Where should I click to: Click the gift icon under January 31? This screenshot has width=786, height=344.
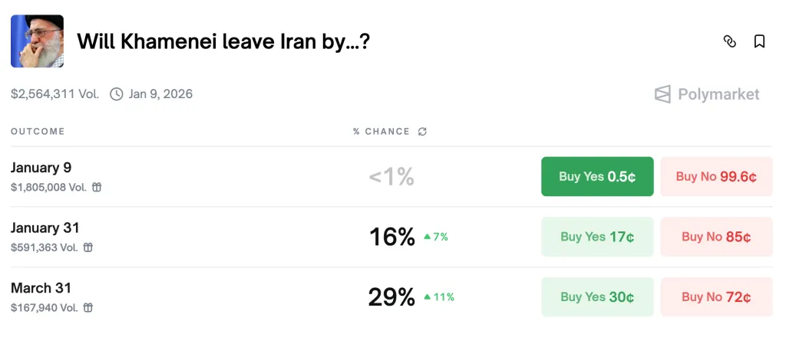tap(88, 247)
